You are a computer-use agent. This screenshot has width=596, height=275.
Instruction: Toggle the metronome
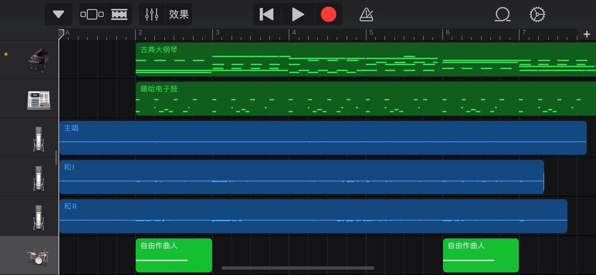pyautogui.click(x=366, y=15)
